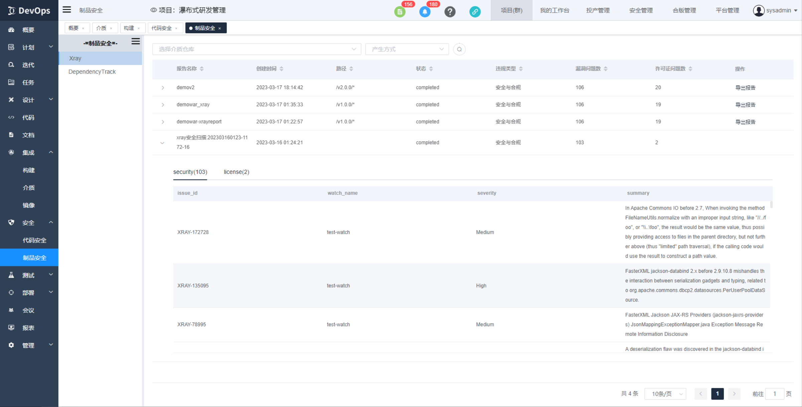Collapse the xray安全扫描 report row

pyautogui.click(x=162, y=143)
